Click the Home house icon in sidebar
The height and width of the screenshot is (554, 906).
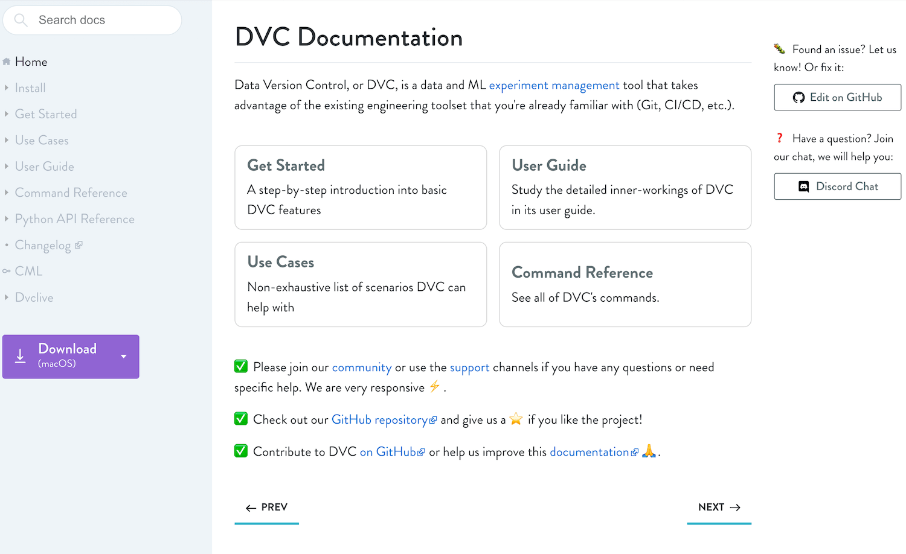point(6,61)
